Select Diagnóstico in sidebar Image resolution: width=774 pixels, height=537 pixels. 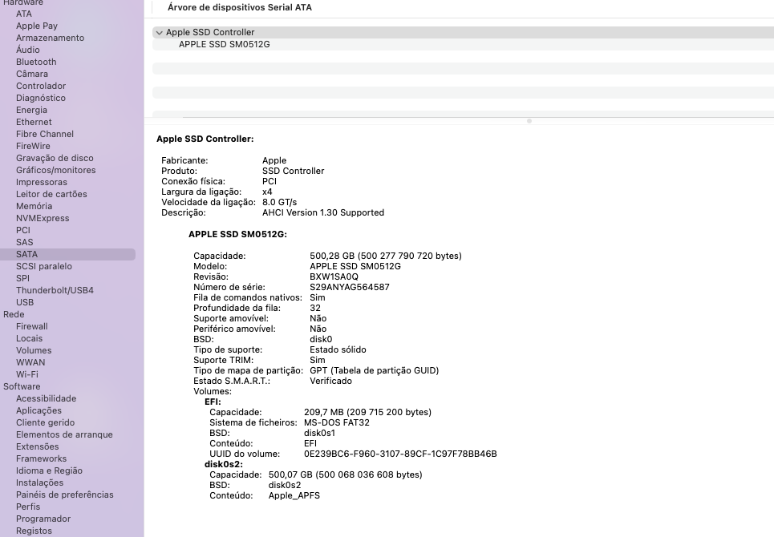point(40,98)
